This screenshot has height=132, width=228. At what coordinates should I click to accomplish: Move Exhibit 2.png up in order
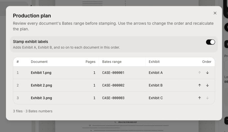point(200,85)
